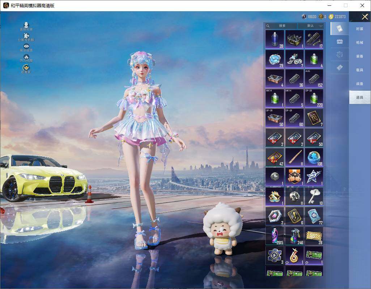Select the play-button puzzle item count 3
371x289 pixels.
[275, 255]
